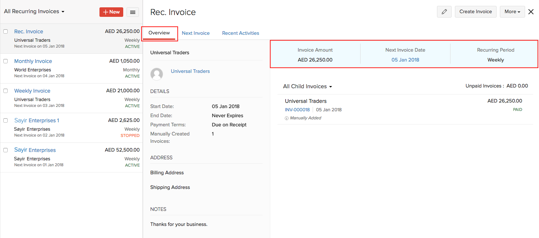Image resolution: width=539 pixels, height=238 pixels.
Task: Click the Universal Traders avatar image
Action: [x=157, y=74]
